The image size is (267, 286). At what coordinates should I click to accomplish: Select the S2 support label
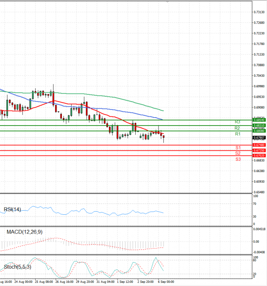pyautogui.click(x=238, y=153)
